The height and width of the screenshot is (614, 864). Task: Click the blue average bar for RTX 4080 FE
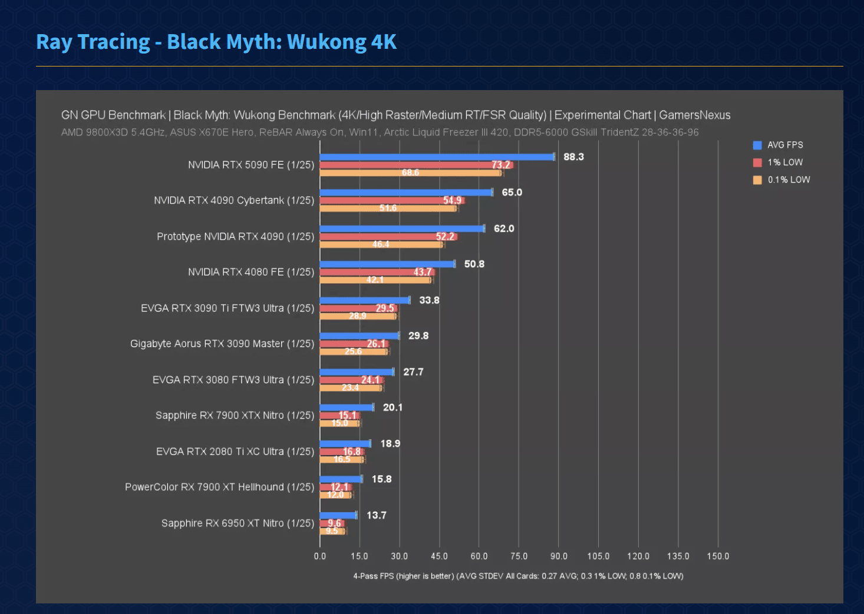[x=387, y=264]
